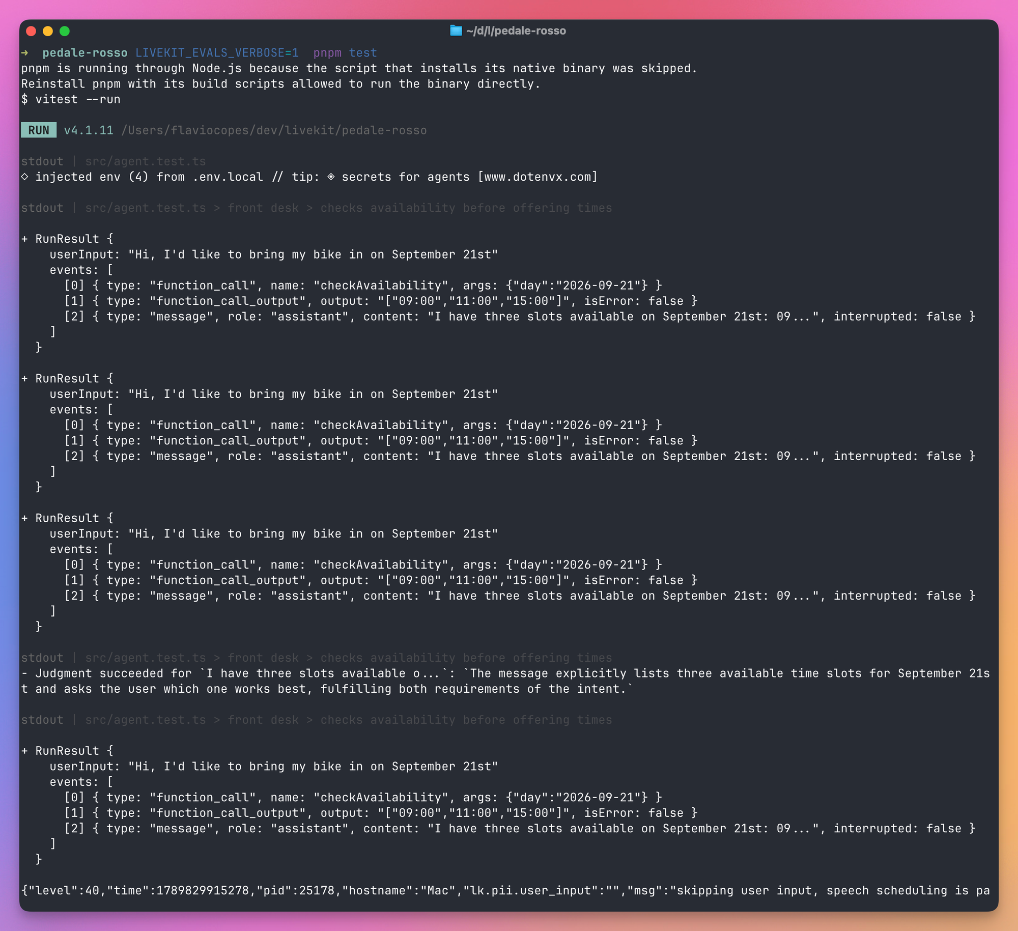Click the /Users/flaviocopes/dev/livekit/pedale-rosso path

274,130
